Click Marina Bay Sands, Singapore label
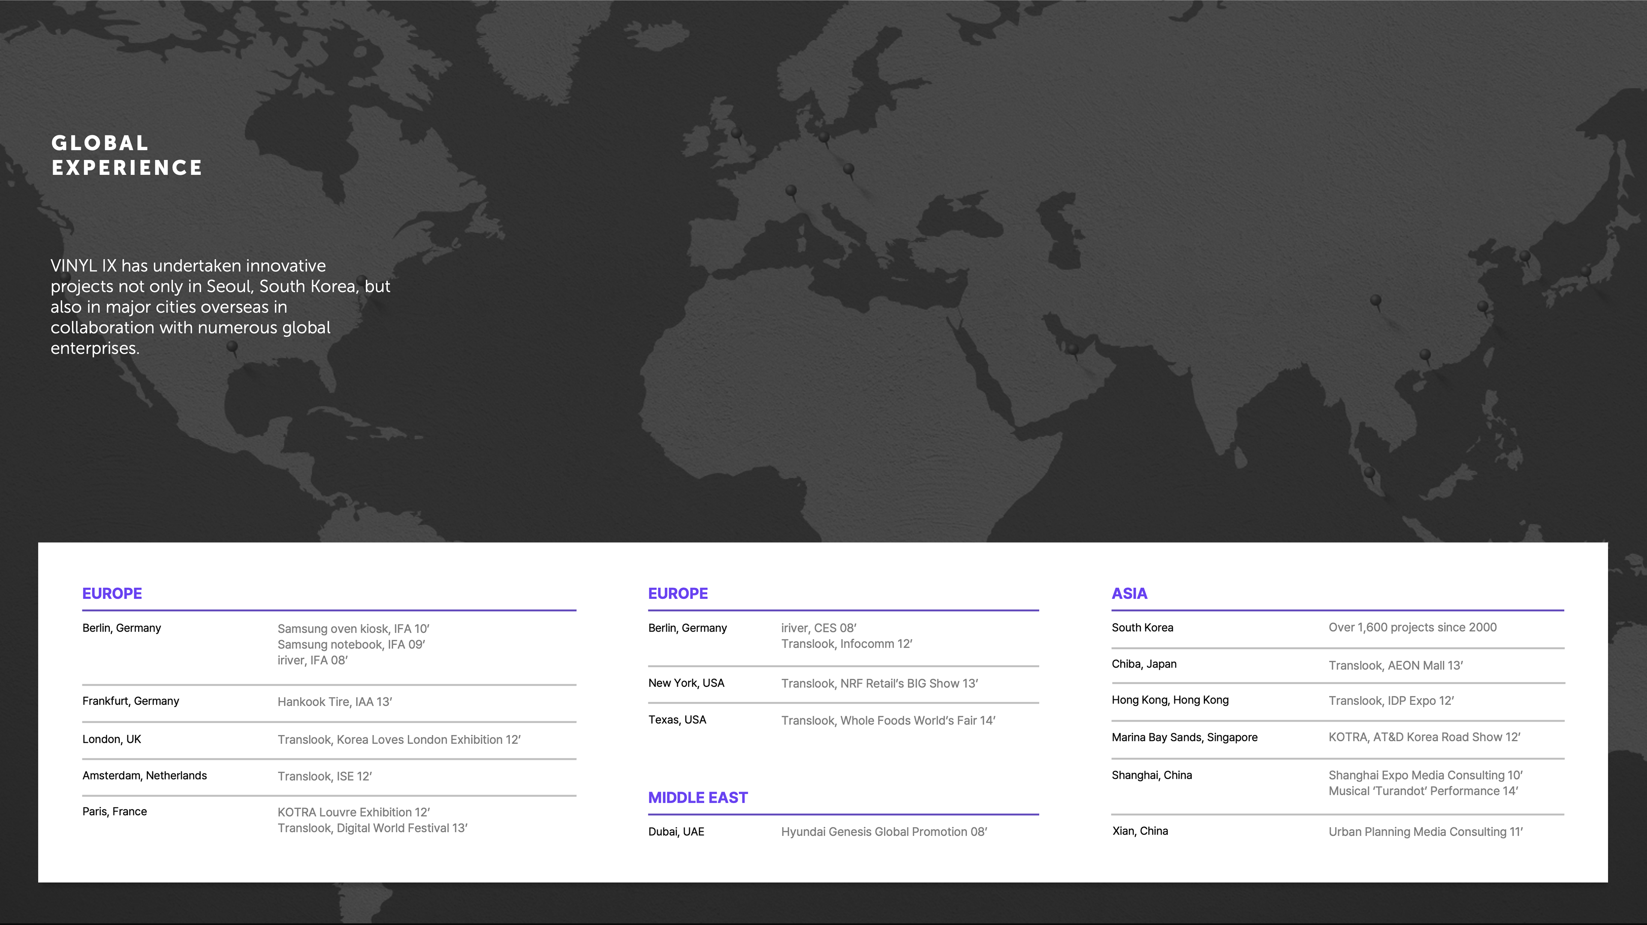 1184,737
